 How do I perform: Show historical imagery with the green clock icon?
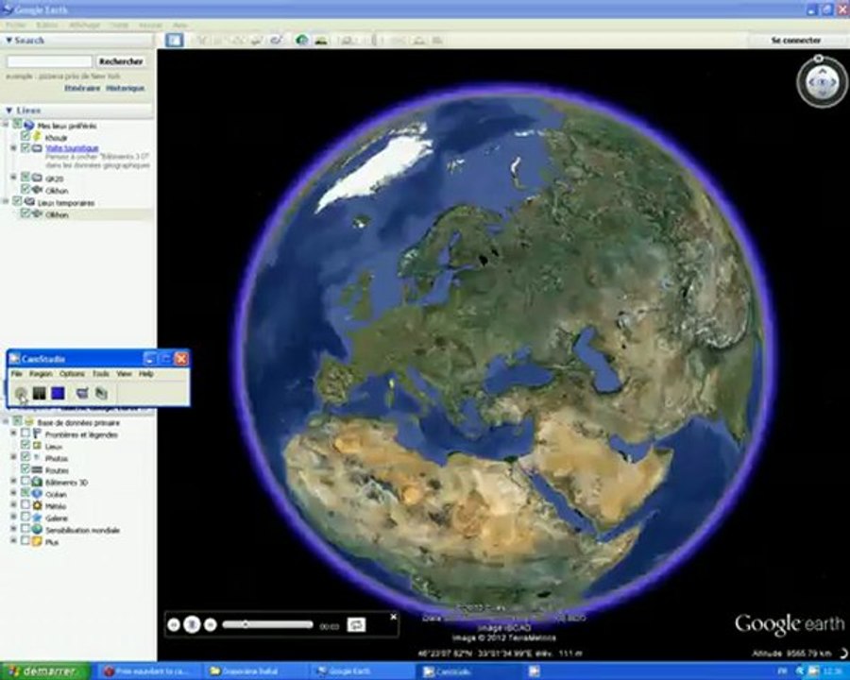tap(302, 40)
